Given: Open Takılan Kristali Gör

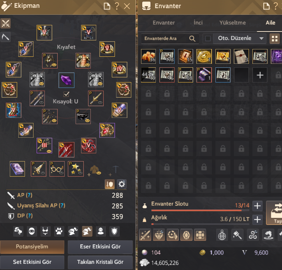Looking at the screenshot, I should (x=100, y=262).
